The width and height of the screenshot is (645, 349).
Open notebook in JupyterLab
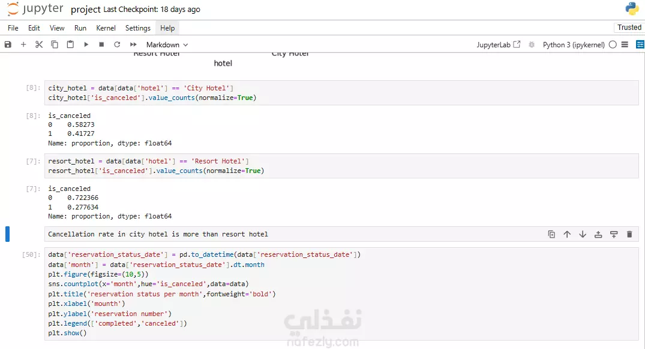pyautogui.click(x=499, y=45)
